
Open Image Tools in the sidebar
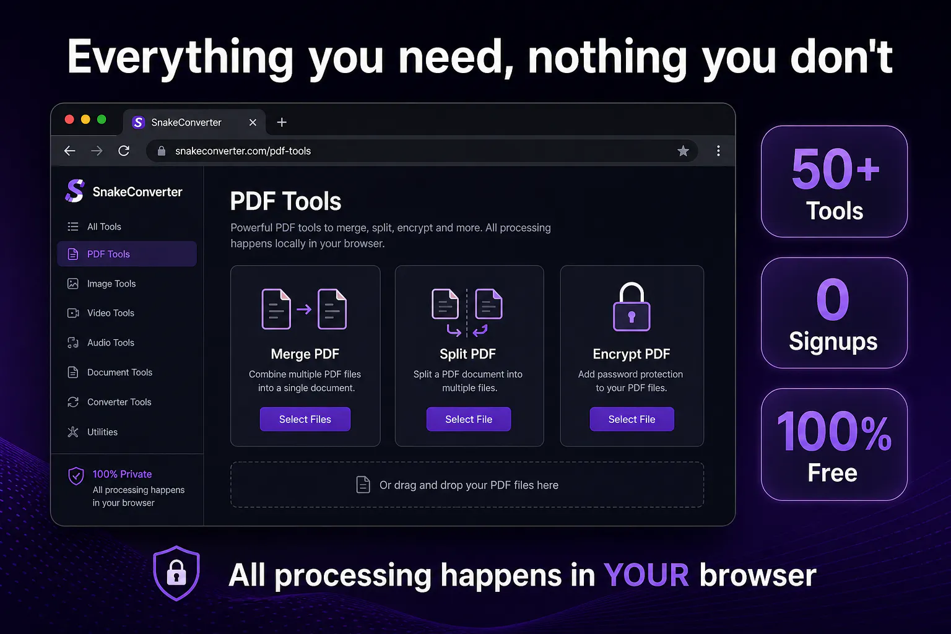click(127, 284)
